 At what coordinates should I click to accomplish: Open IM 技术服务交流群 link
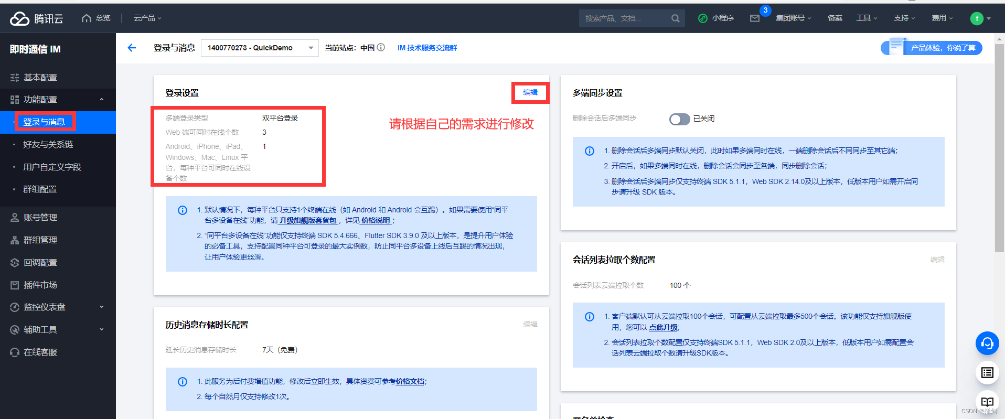click(427, 48)
